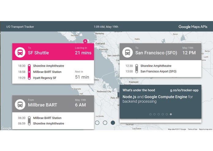Click the San Francisco (SFO) bus icon

[127, 52]
